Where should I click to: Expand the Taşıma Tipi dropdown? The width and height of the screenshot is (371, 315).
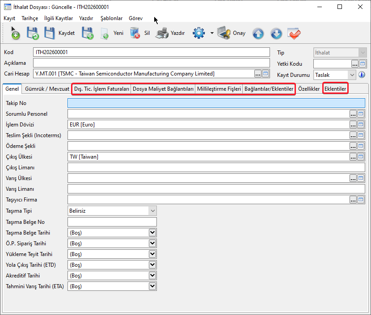(152, 211)
